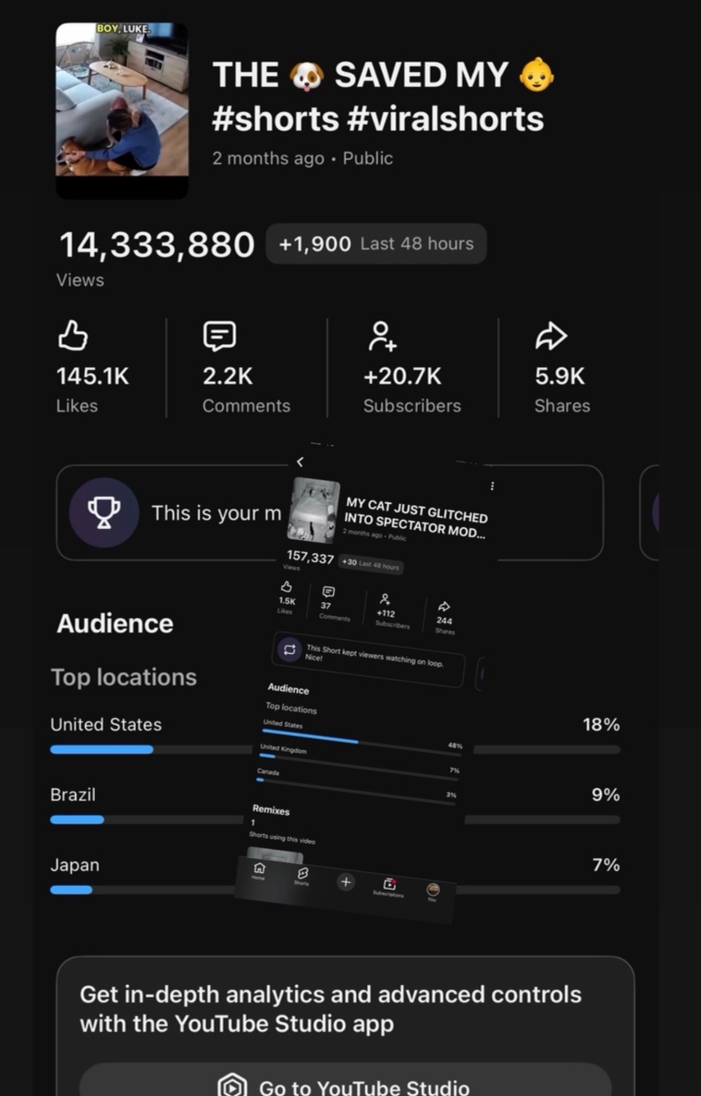Tap the Comments icon above 37 in overlay
Viewport: 701px width, 1096px height.
coord(329,591)
